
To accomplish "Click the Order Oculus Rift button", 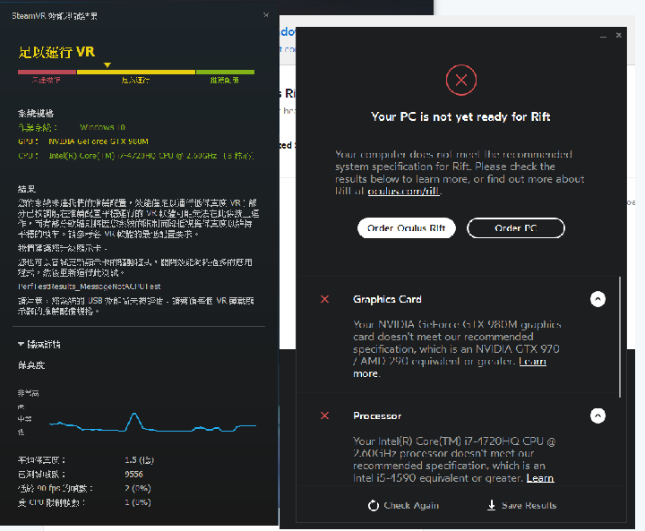I will pos(407,227).
